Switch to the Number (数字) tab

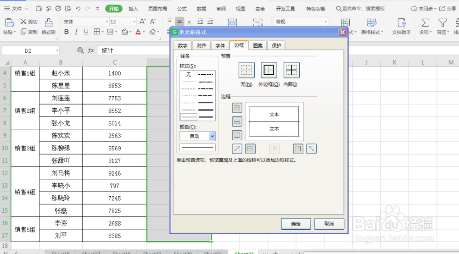(x=183, y=45)
